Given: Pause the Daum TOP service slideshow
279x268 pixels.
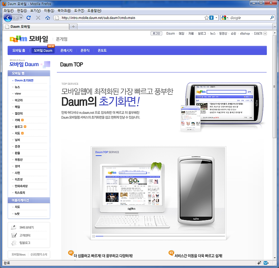Looking at the screenshot, I should tap(93, 236).
